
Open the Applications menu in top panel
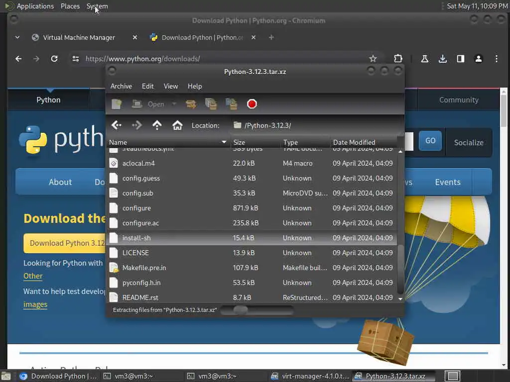point(35,6)
